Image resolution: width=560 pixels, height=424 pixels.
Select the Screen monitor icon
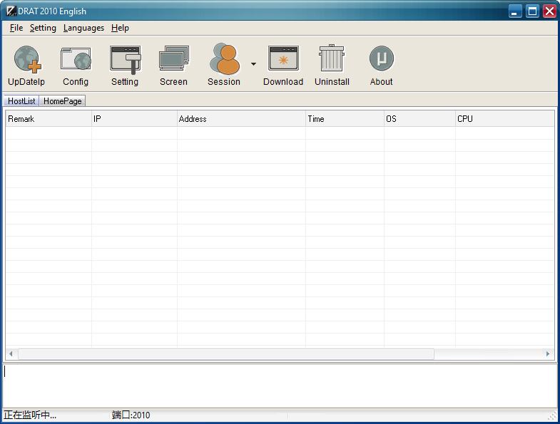[173, 59]
